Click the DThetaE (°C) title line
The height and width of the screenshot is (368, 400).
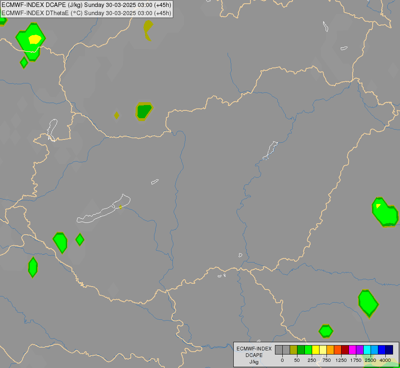[x=86, y=13]
